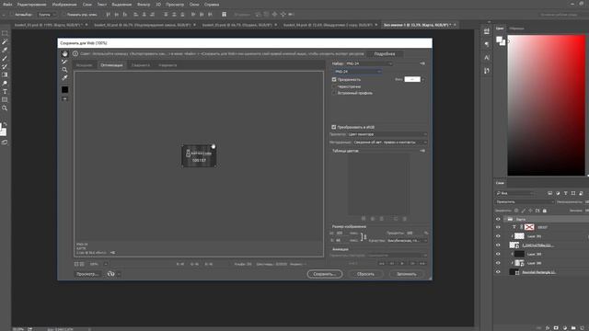
Task: Click the browser preview globe icon
Action: pyautogui.click(x=110, y=274)
